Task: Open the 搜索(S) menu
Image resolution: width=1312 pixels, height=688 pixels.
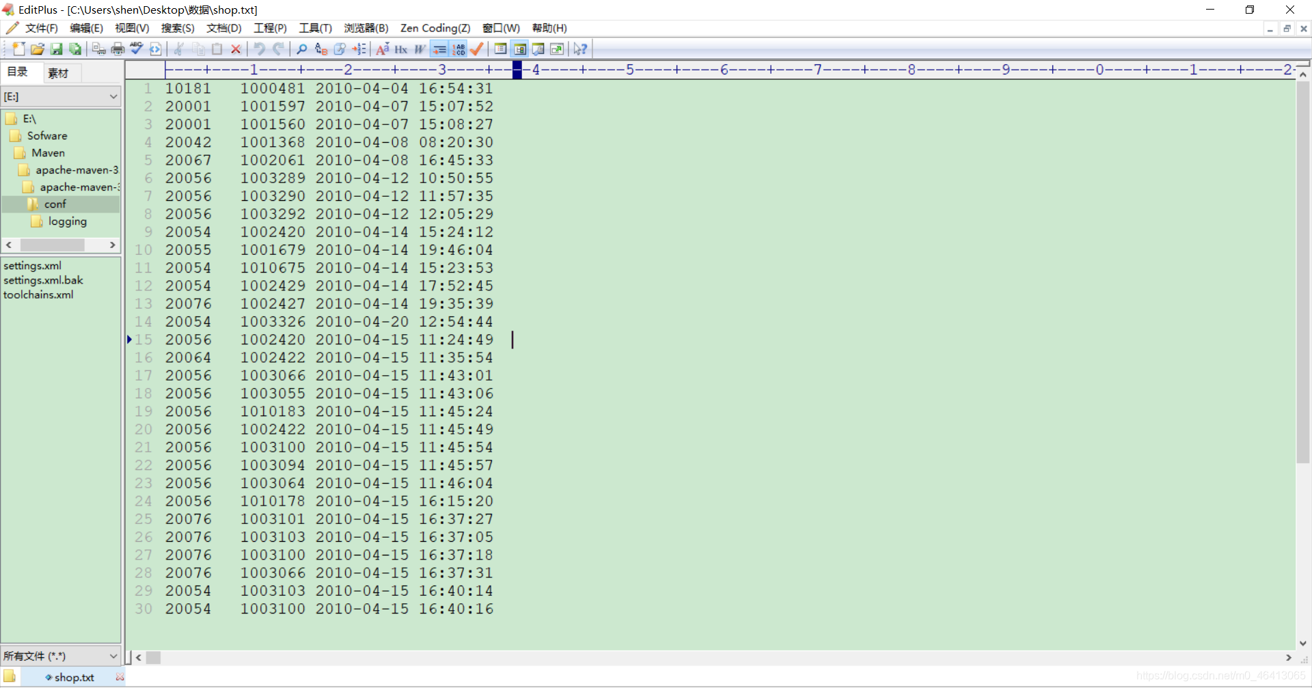Action: 178,28
